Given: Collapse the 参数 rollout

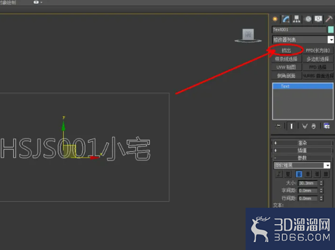Looking at the screenshot, I should point(302,158).
